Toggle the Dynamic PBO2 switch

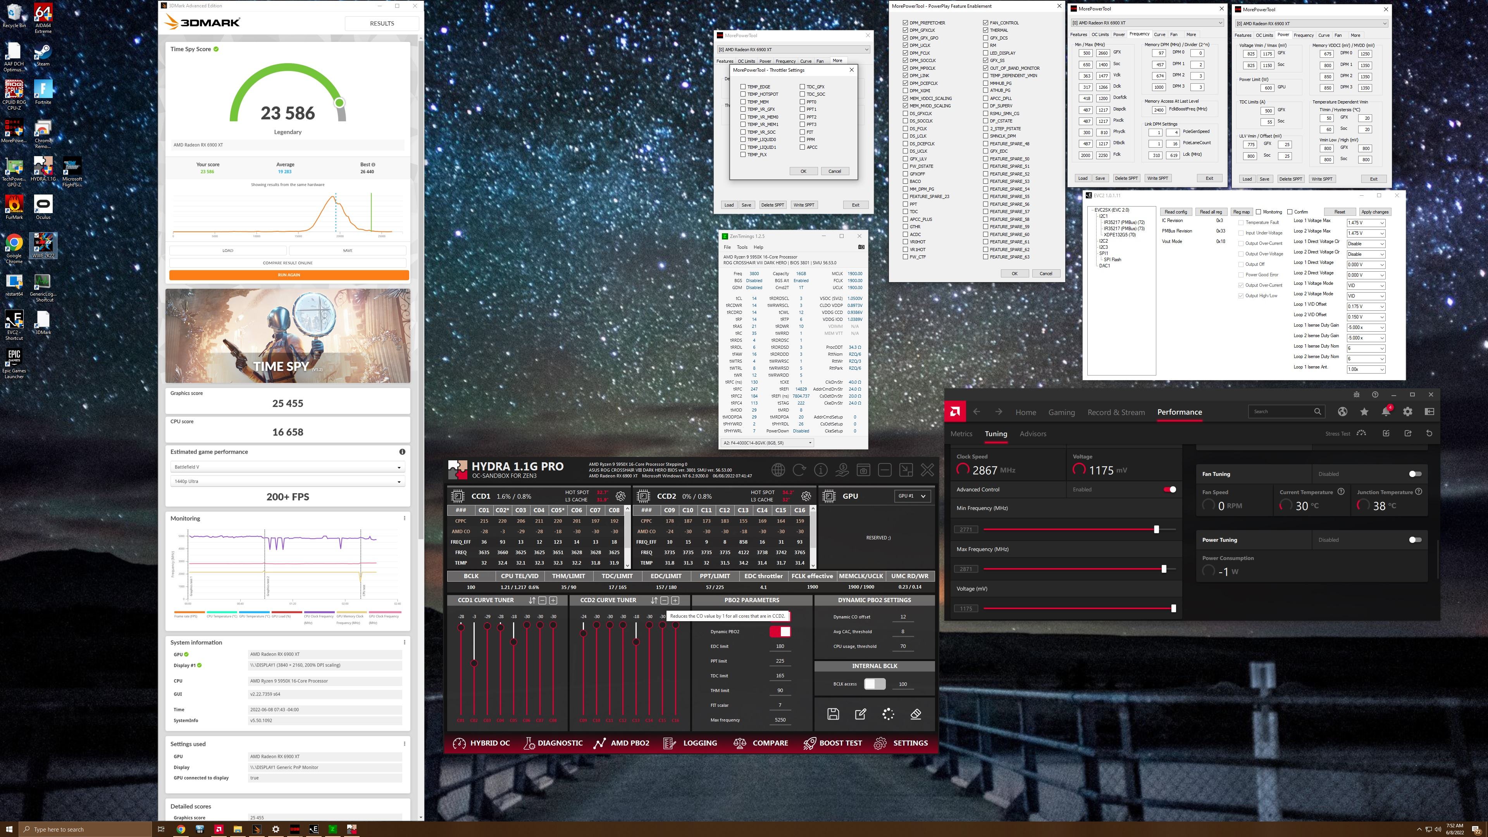coord(780,632)
